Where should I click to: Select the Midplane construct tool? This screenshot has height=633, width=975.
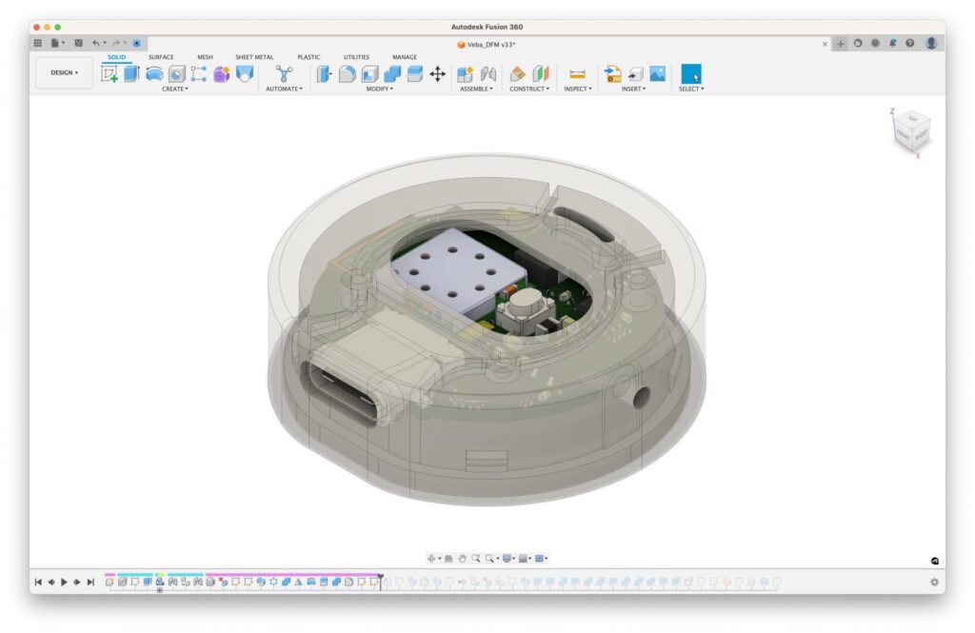pos(541,74)
